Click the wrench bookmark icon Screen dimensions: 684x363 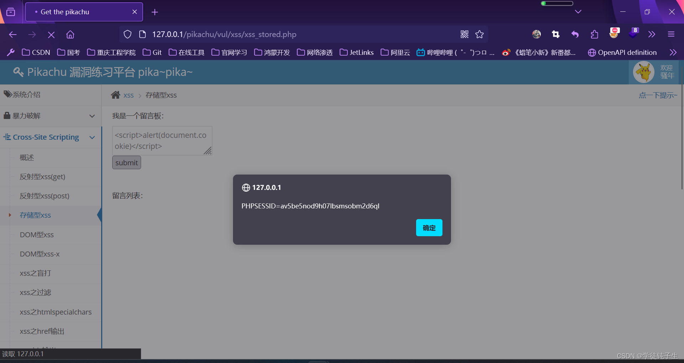pos(11,52)
